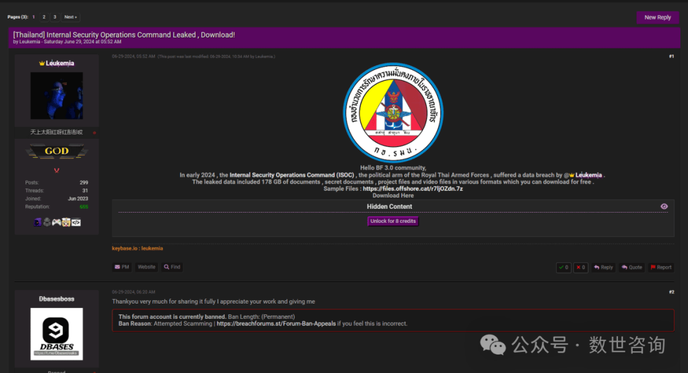The image size is (688, 373).
Task: Click the 'Hidden Content' heading
Action: pyautogui.click(x=389, y=206)
